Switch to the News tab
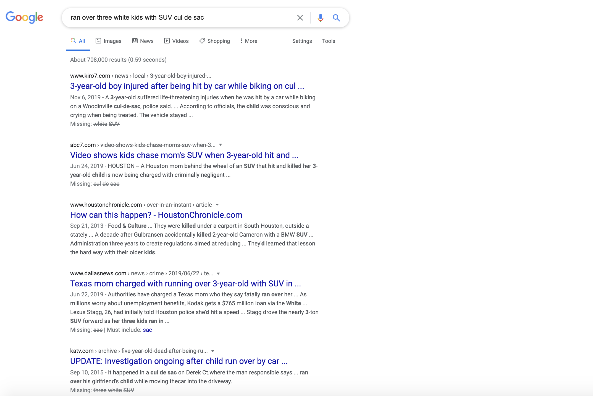Image resolution: width=593 pixels, height=396 pixels. click(x=143, y=41)
